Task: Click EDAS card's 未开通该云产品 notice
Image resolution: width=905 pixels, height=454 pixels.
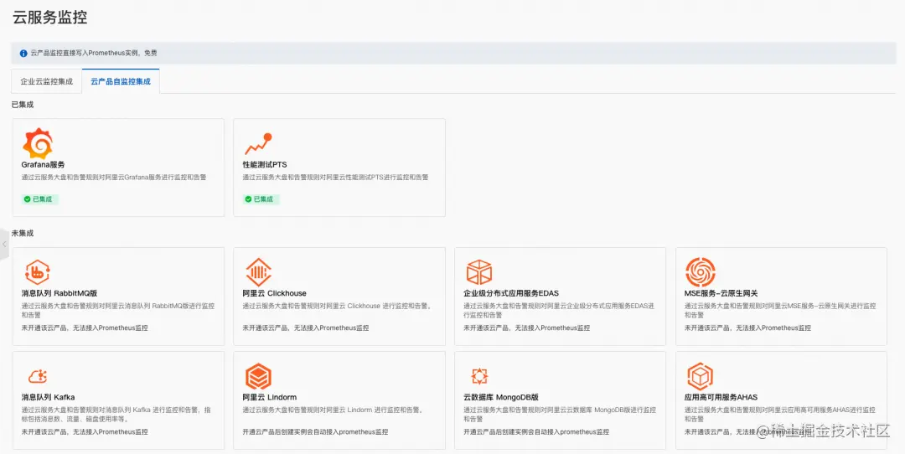Action: [x=527, y=328]
